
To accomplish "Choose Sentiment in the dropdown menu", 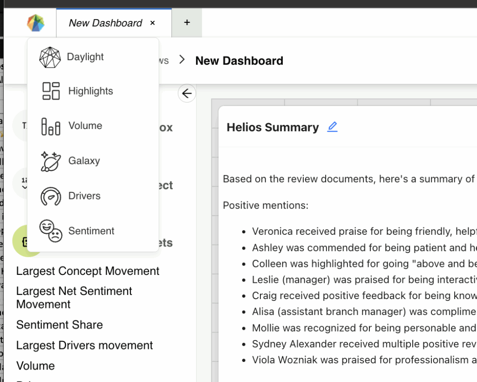I will 91,231.
